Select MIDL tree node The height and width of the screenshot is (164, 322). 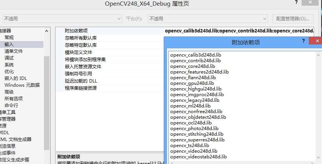(5, 132)
